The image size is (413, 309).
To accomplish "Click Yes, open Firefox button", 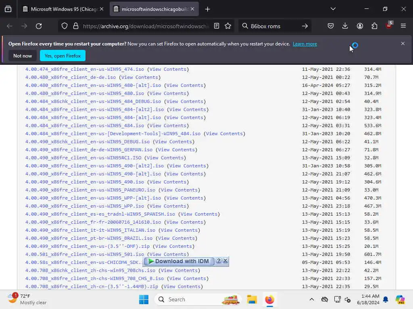I will [x=63, y=56].
